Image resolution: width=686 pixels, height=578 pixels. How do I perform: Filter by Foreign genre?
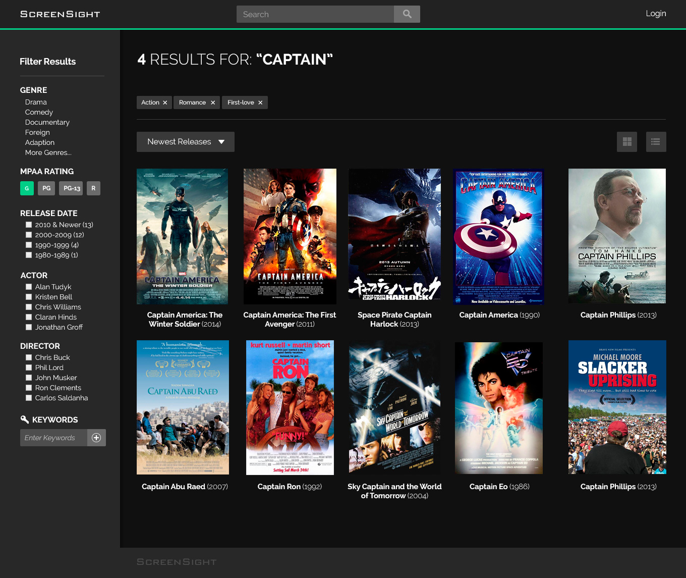(37, 132)
